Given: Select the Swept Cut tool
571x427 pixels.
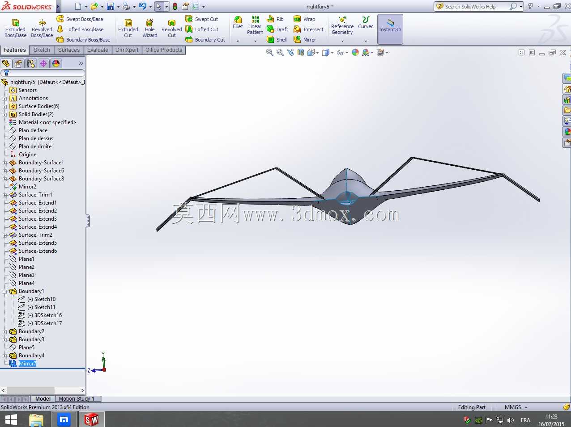Looking at the screenshot, I should click(202, 19).
